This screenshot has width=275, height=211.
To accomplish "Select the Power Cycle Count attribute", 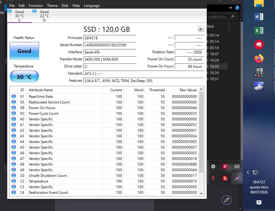I will 43,114.
